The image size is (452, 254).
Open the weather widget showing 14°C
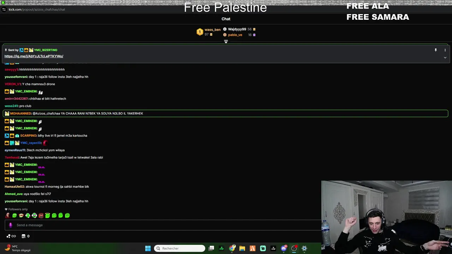coord(18,248)
